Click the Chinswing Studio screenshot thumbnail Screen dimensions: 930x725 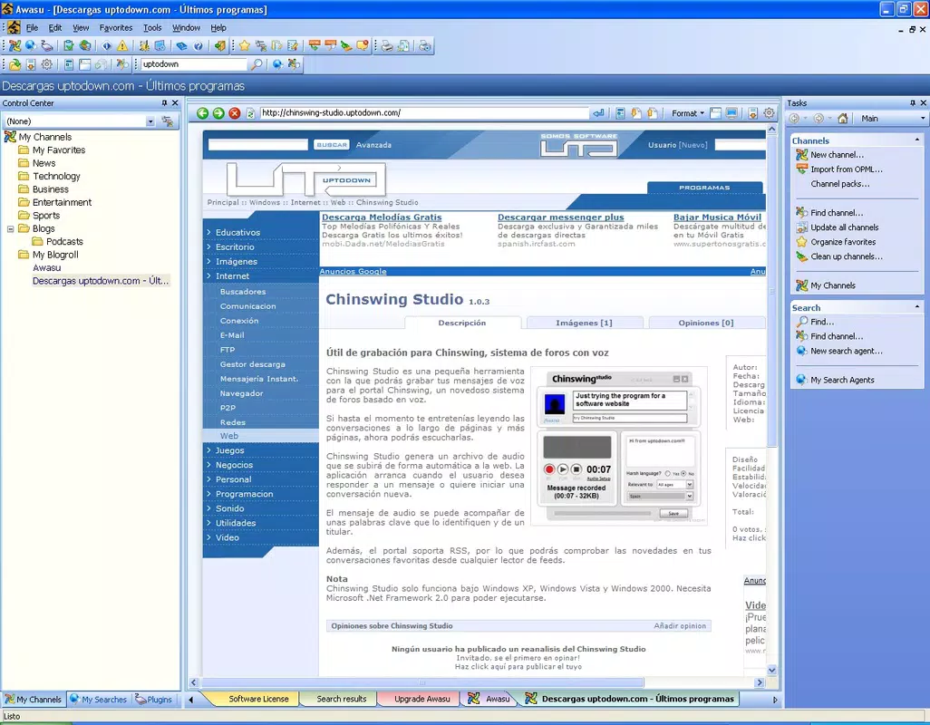click(618, 446)
